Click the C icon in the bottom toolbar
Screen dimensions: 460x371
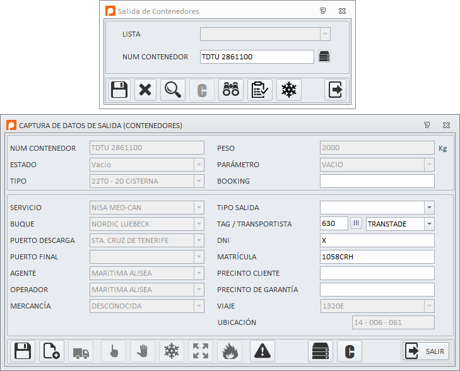tap(349, 351)
